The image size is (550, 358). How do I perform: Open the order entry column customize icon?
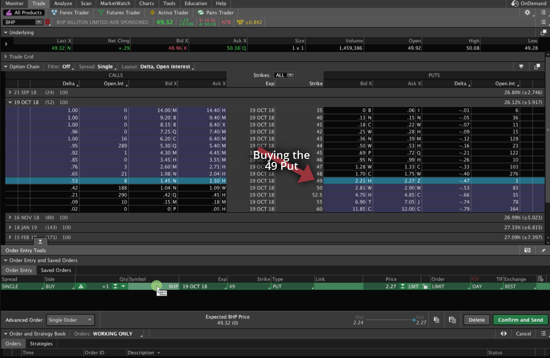541,279
